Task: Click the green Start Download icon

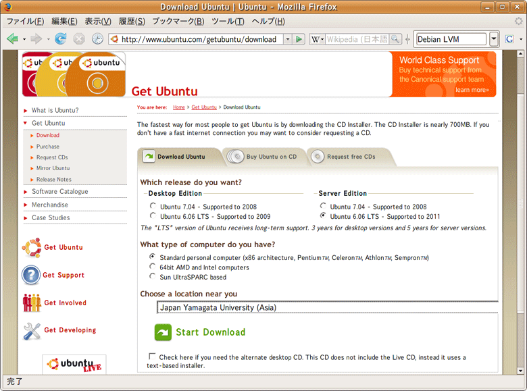Action: pyautogui.click(x=163, y=332)
